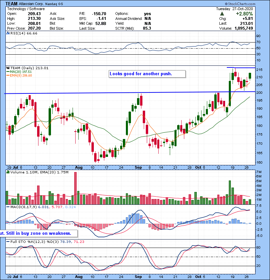
Task: Click the Last price 213.01 in header
Action: pyautogui.click(x=247, y=24)
